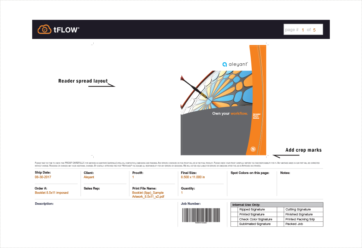Click the 'Description:' label

pos(44,204)
